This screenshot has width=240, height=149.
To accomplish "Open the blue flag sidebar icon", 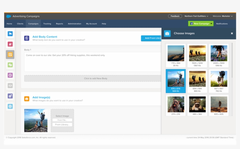I will (x=10, y=34).
